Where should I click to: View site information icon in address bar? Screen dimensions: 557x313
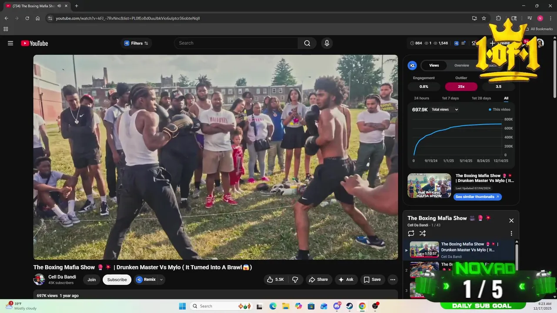50,18
